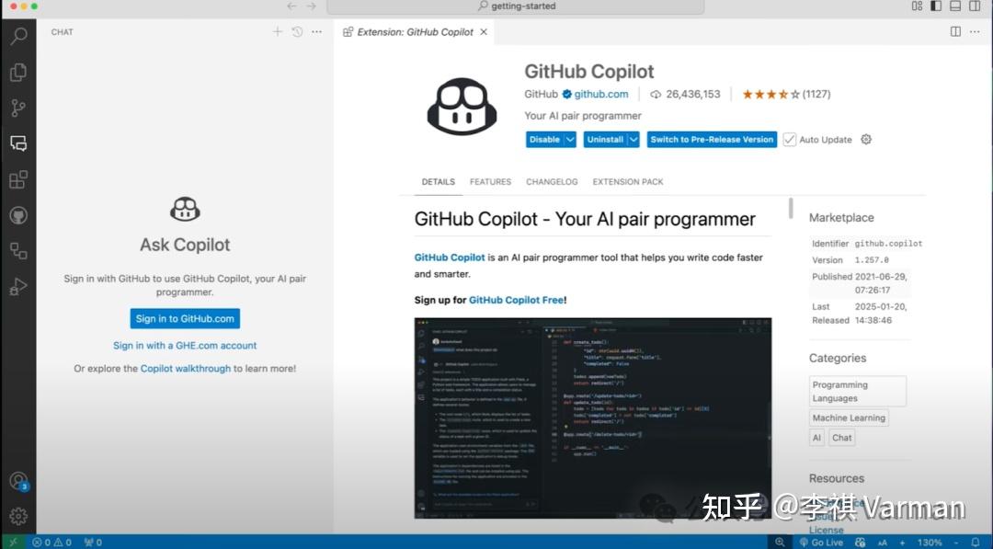
Task: Open the ports forwarded status item
Action: click(93, 542)
